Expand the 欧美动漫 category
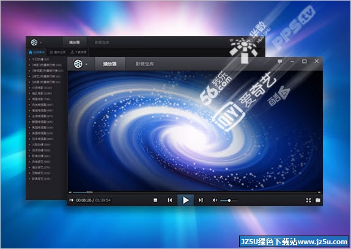Image resolution: width=351 pixels, height=249 pixels. pyautogui.click(x=39, y=156)
